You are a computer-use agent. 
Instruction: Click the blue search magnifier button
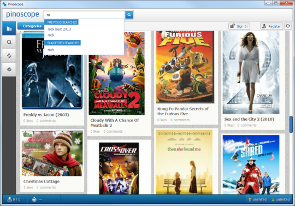129,15
